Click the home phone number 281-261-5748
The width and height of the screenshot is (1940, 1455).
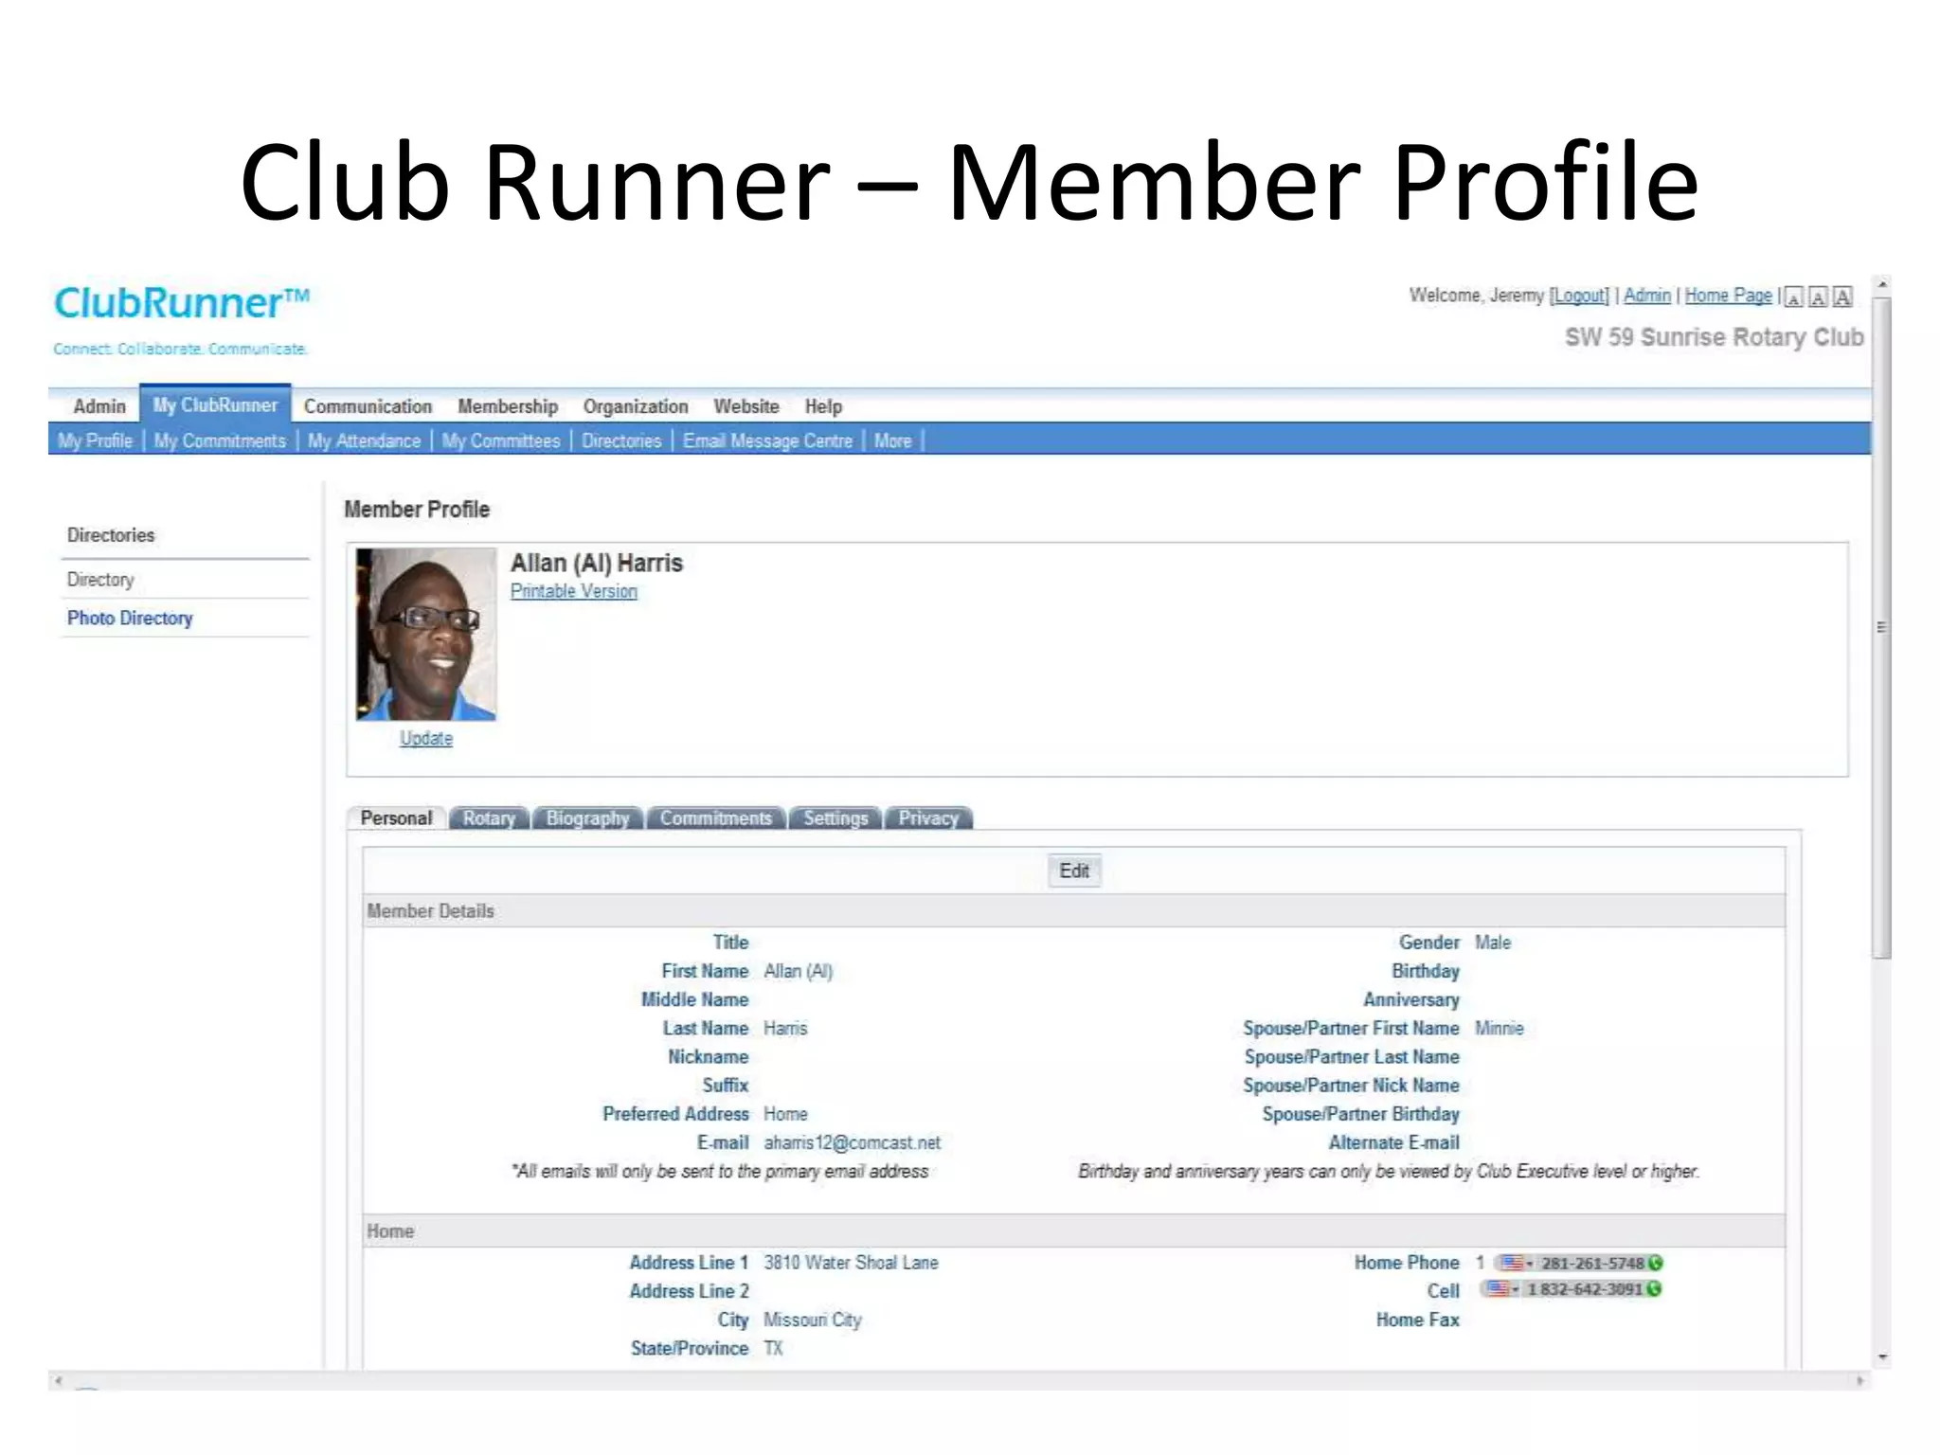coord(1592,1263)
